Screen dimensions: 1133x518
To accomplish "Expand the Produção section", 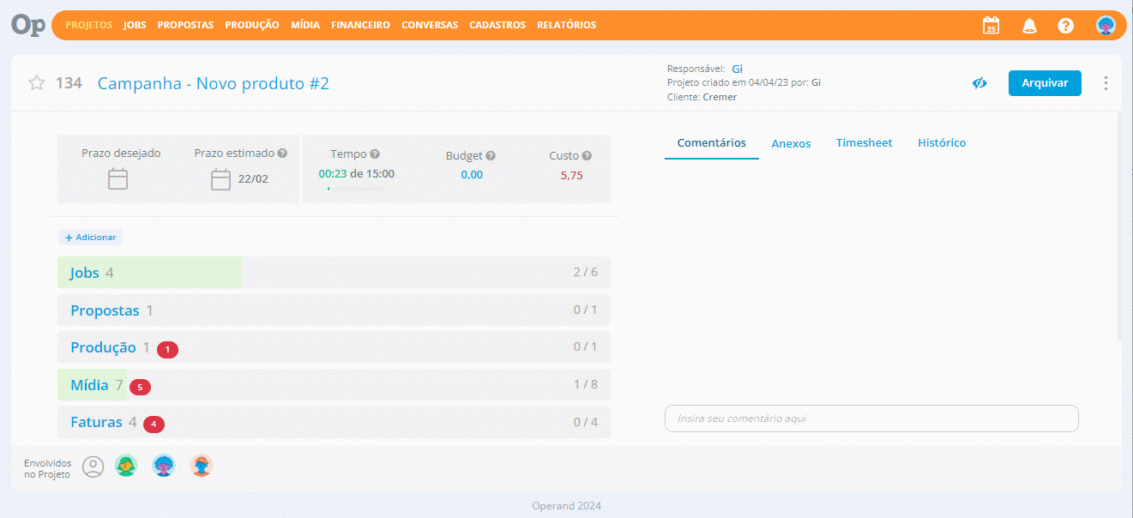I will point(334,347).
